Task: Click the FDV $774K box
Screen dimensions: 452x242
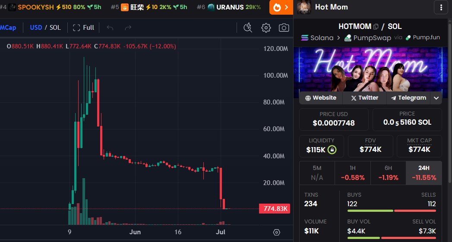Action: [370, 146]
